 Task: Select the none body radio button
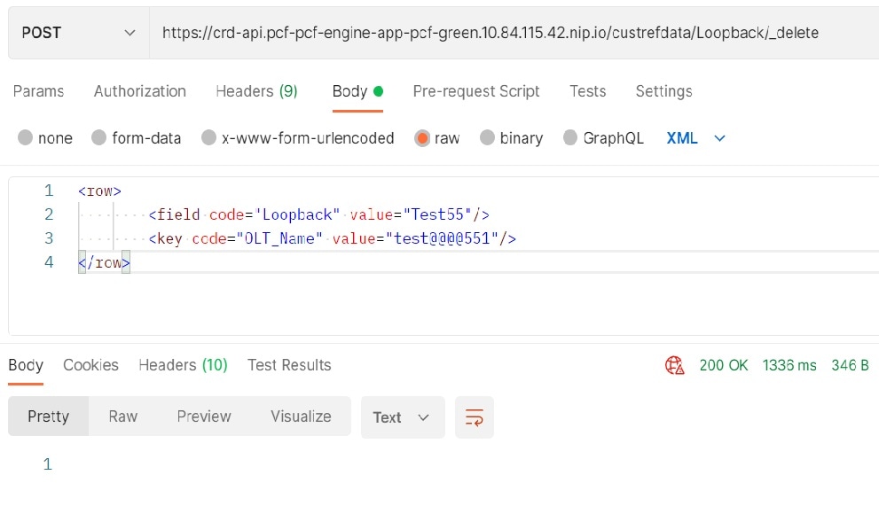[x=26, y=138]
